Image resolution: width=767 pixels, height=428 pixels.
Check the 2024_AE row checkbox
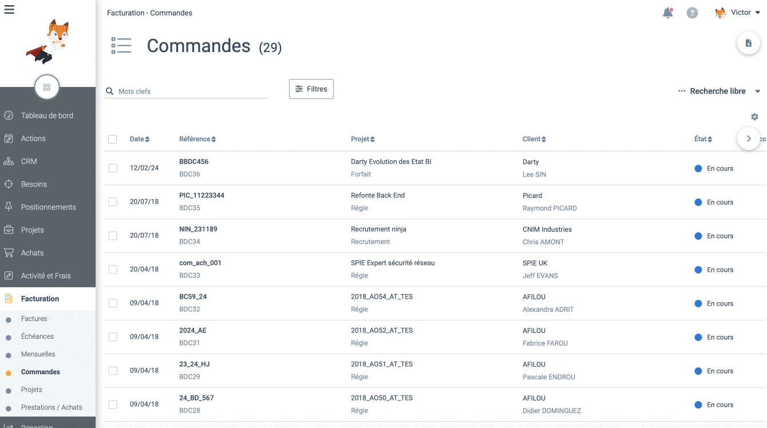[113, 337]
